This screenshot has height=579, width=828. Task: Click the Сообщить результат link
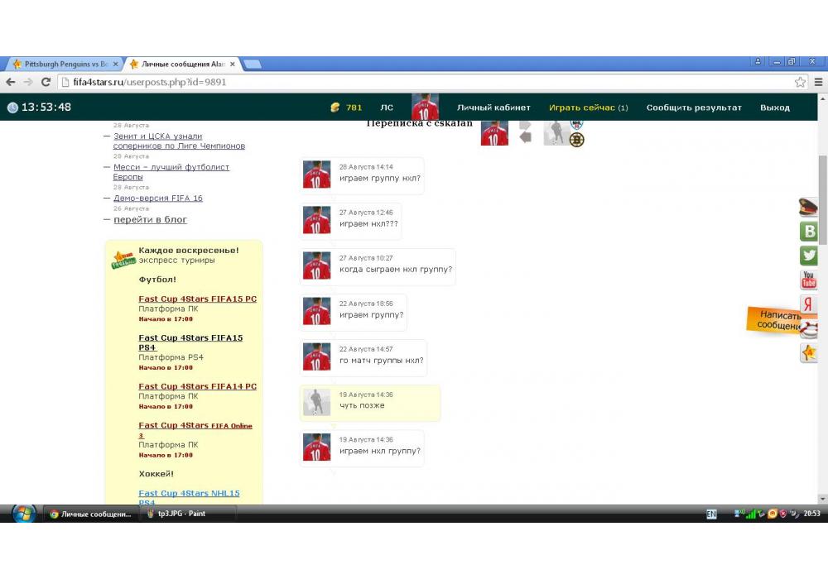tap(694, 108)
